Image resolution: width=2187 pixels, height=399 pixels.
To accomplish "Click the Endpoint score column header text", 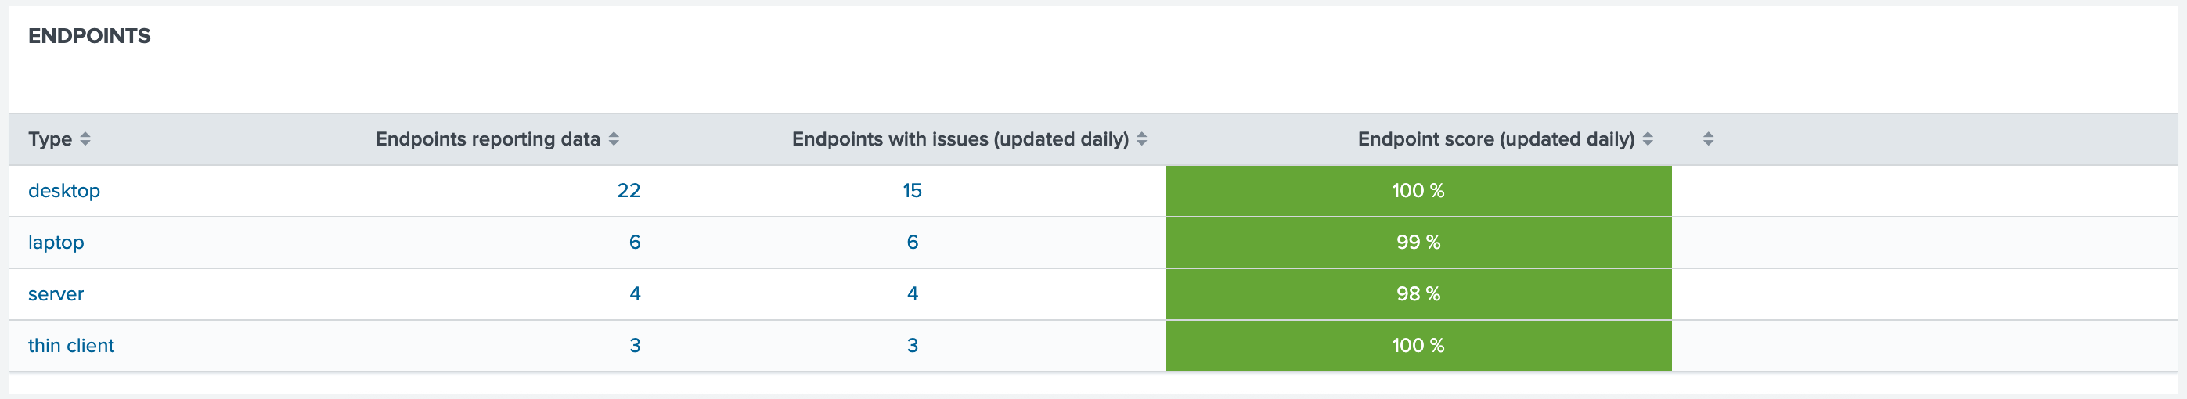I will 1496,139.
